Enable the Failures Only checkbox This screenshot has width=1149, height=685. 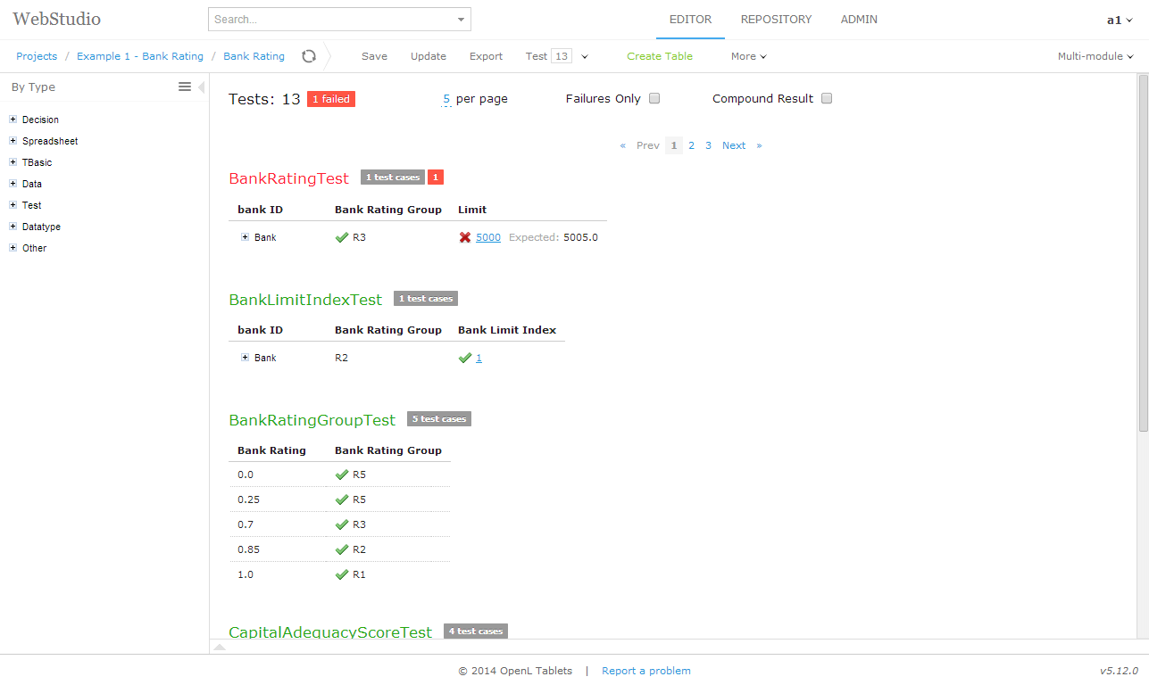(654, 98)
